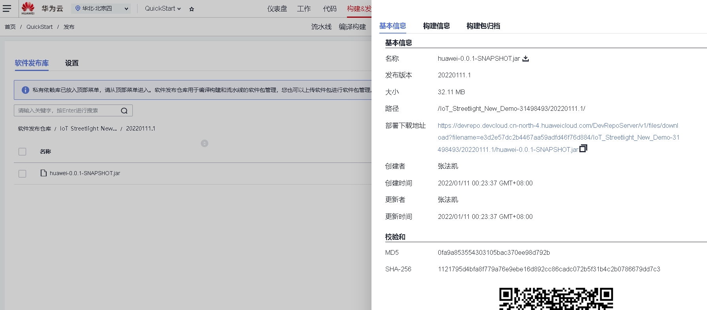Click the 20220111.1 folder breadcrumb
707x310 pixels.
pos(141,129)
